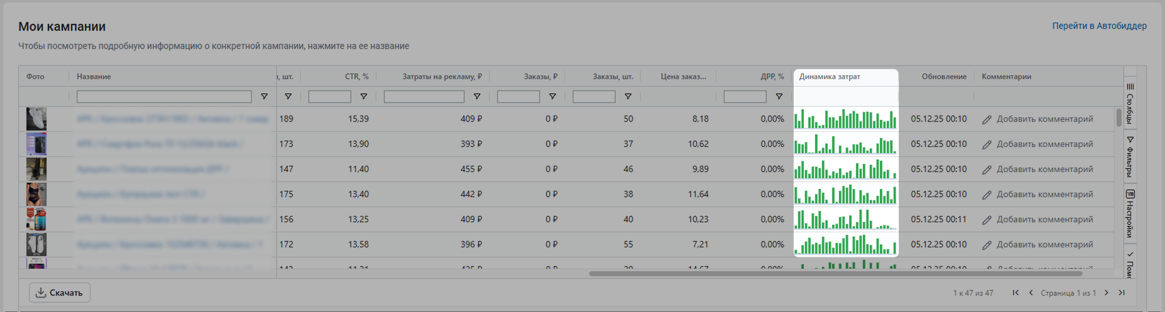Open filter icon for Заказы, ₽ column
Image resolution: width=1165 pixels, height=312 pixels.
click(552, 96)
